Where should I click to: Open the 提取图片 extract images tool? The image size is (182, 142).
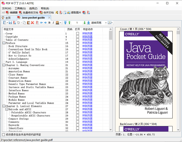pyautogui.click(x=74, y=12)
